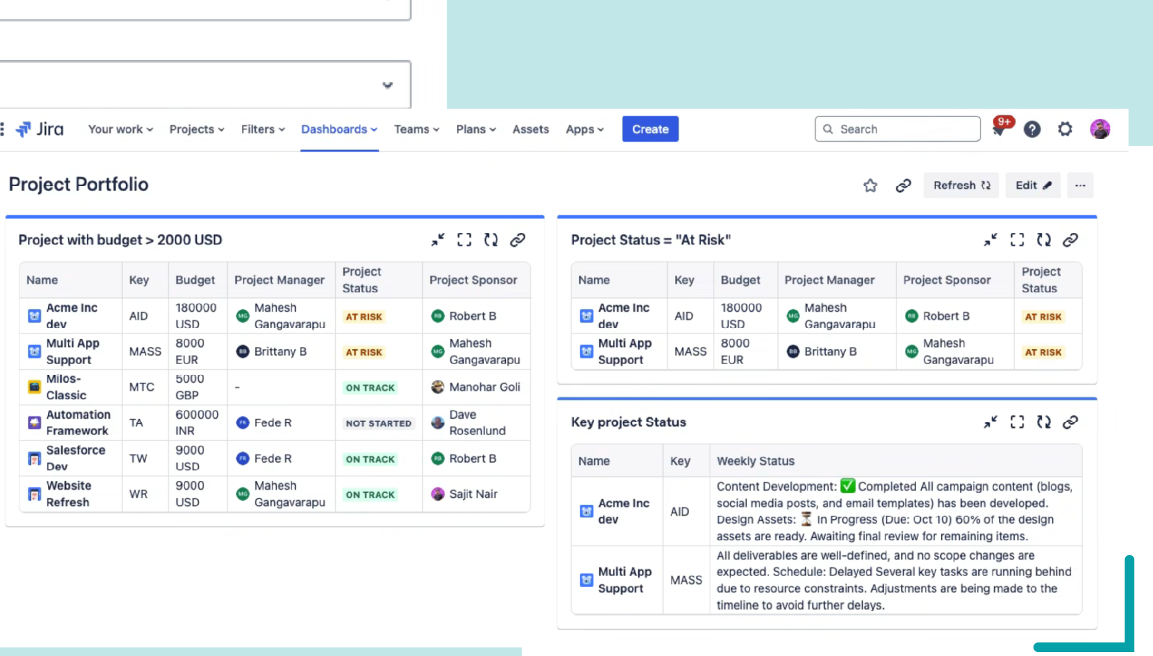This screenshot has width=1153, height=656.
Task: Open user profile avatar menu
Action: click(1100, 130)
